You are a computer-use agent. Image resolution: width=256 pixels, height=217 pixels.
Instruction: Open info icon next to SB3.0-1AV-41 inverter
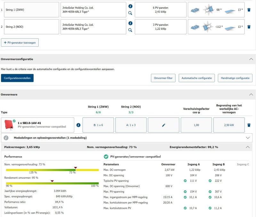coord(78,125)
